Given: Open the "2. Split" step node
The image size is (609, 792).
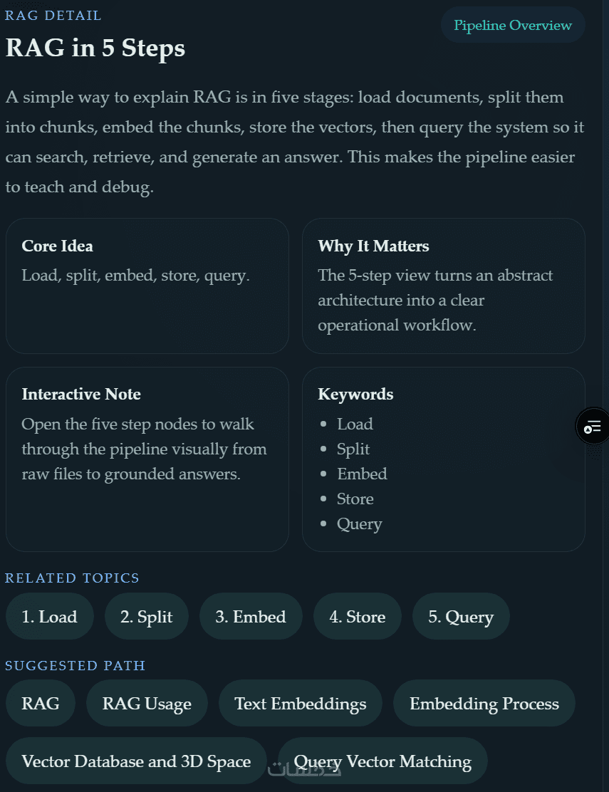Looking at the screenshot, I should [146, 617].
